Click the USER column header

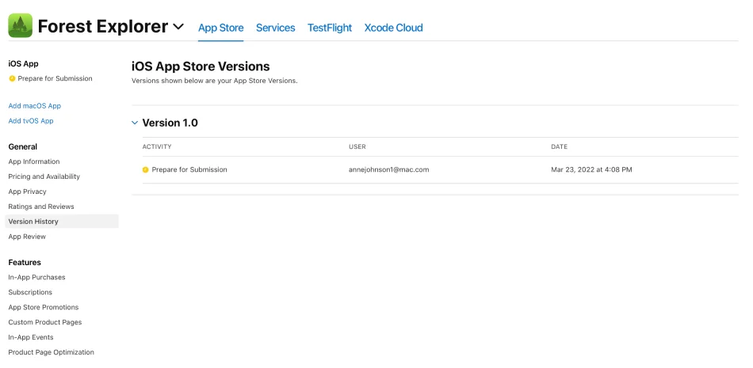pyautogui.click(x=357, y=147)
